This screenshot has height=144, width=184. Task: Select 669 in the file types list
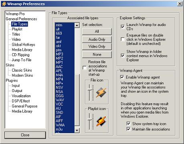[x=65, y=33]
